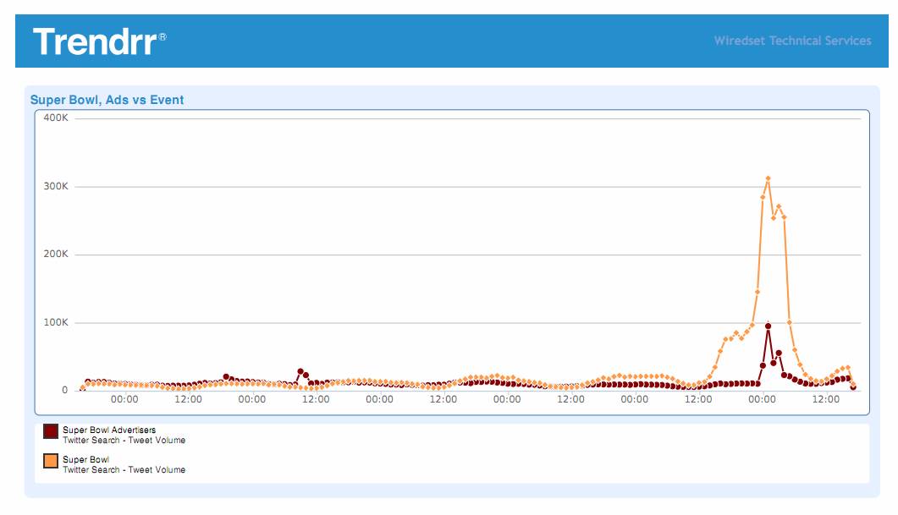Click the 0 y-axis label
Image resolution: width=898 pixels, height=515 pixels.
click(x=64, y=390)
